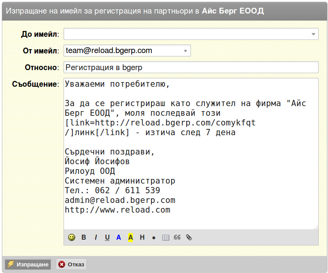Screen dimensions: 328x273
Task: Apply bold formatting with the B icon
Action: point(84,237)
